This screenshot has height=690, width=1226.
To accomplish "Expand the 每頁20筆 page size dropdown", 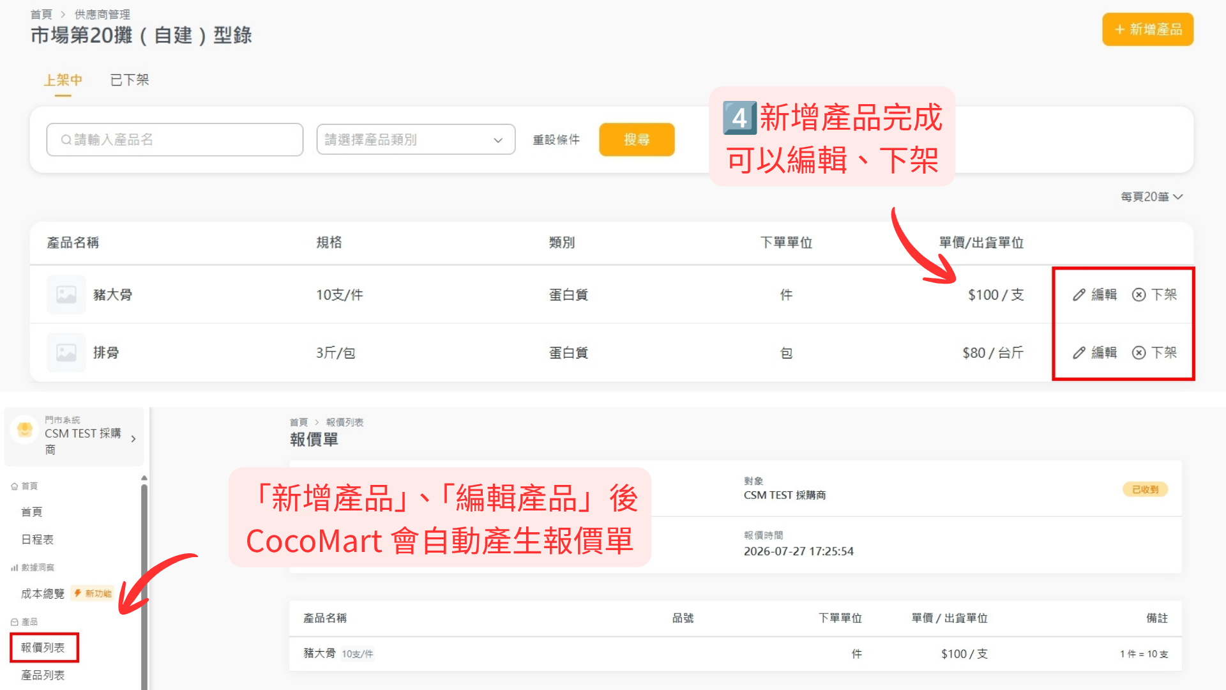I will 1152,197.
